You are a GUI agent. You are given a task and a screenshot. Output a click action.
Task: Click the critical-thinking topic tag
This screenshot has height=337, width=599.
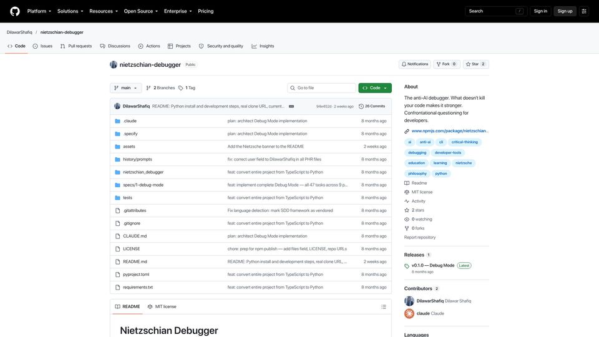(x=464, y=142)
